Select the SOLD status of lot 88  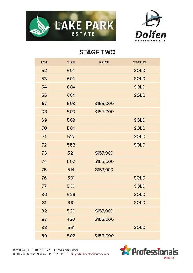coord(139,227)
